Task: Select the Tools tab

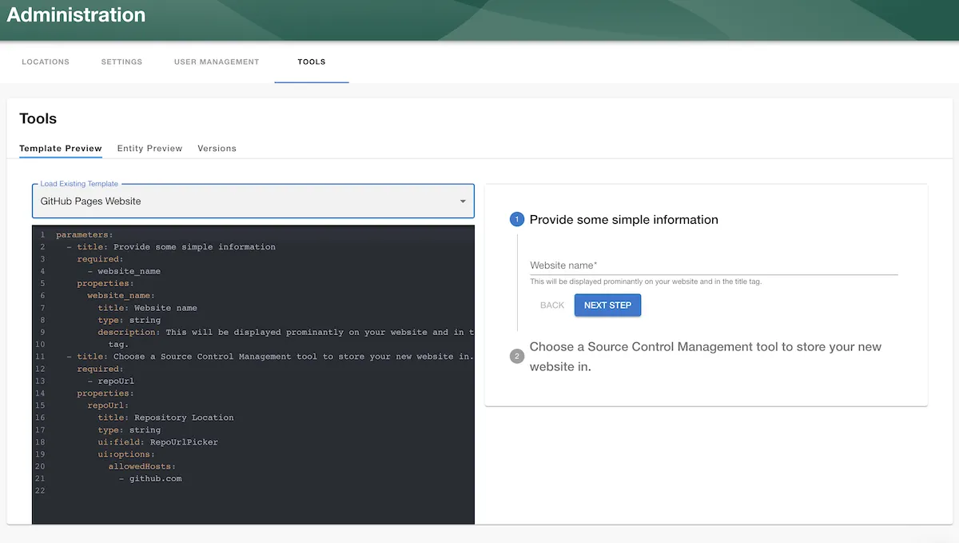Action: (312, 62)
